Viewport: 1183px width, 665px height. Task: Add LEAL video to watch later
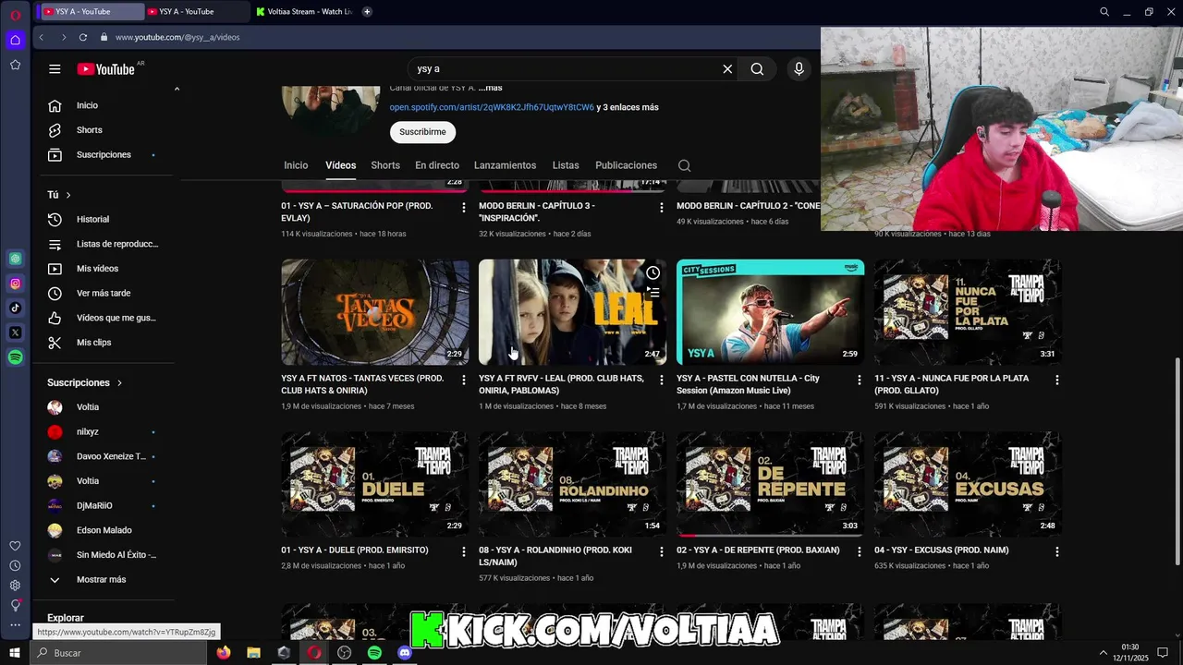click(x=652, y=272)
